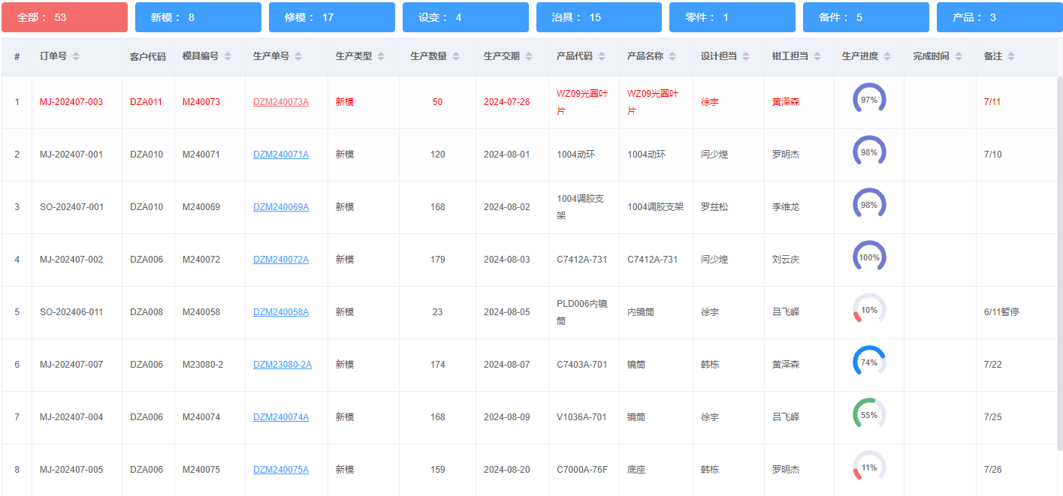The image size is (1063, 496).
Task: Select the 修模 17 filter tab
Action: pos(332,17)
